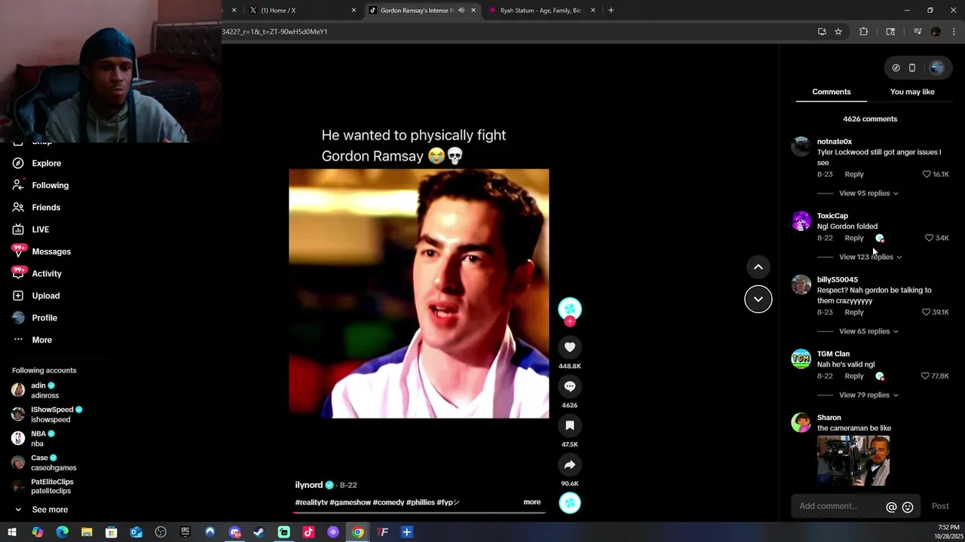Save the video with the bookmark button

pos(570,425)
